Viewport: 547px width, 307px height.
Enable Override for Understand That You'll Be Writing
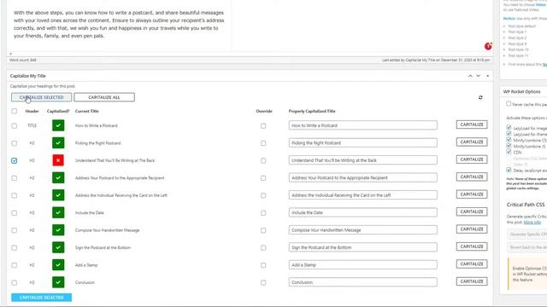pos(263,160)
